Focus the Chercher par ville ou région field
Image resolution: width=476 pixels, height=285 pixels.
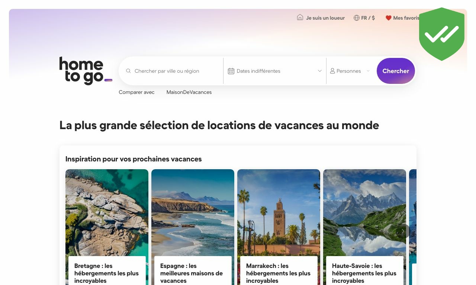(x=171, y=71)
